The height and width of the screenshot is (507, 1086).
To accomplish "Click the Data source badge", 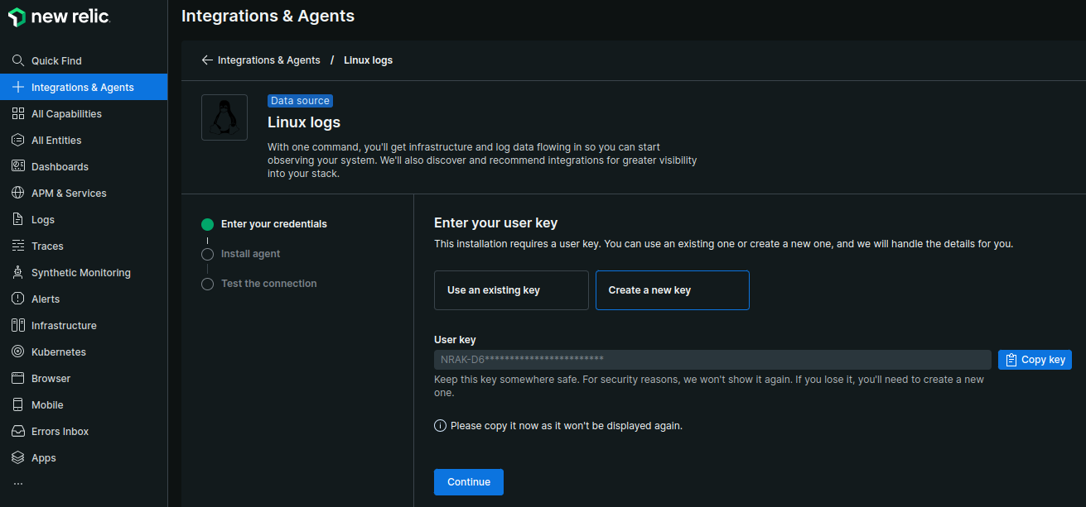I will (x=300, y=101).
